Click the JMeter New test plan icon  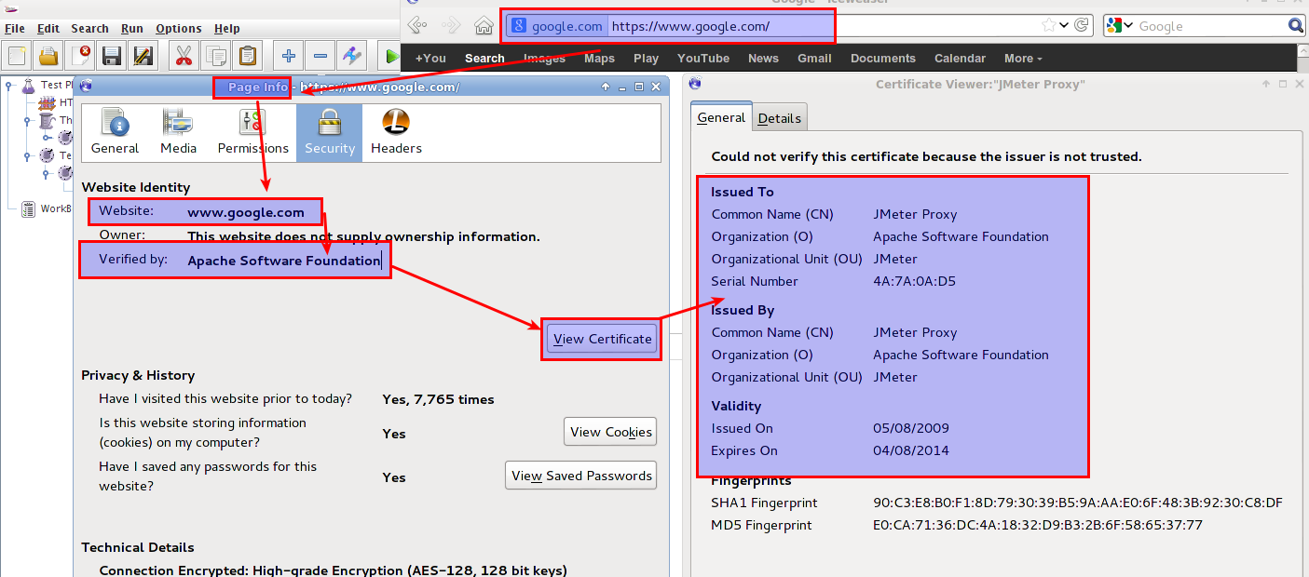(18, 56)
